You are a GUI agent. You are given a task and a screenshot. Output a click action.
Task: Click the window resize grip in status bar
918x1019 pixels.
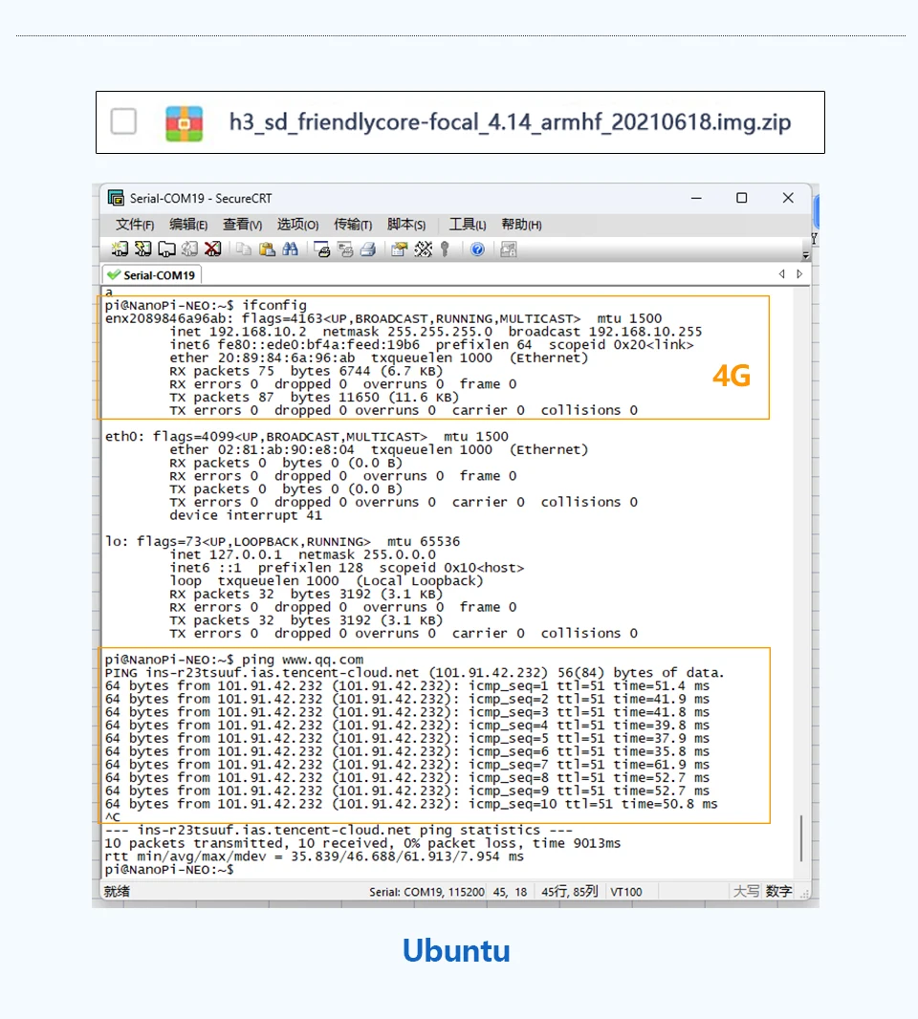click(x=805, y=894)
